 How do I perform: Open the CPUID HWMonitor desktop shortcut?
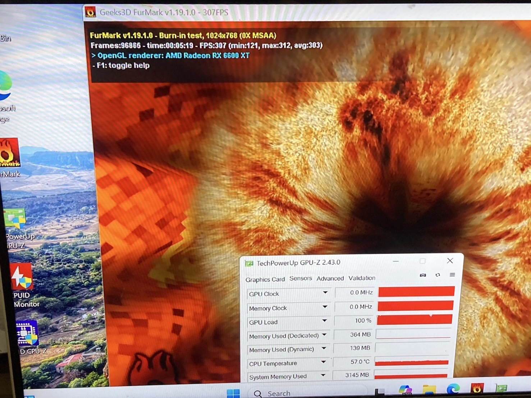coord(24,286)
